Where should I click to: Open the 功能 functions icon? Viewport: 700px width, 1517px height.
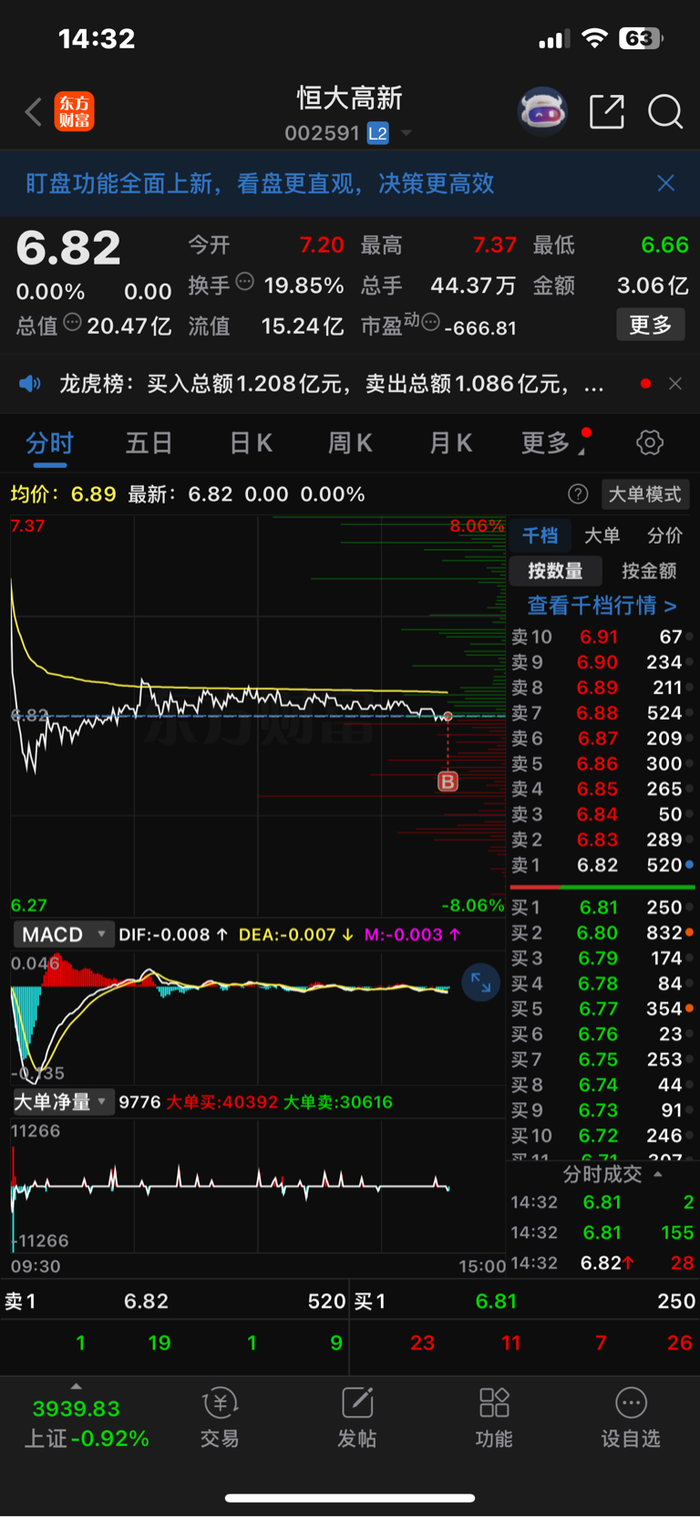click(x=494, y=1418)
